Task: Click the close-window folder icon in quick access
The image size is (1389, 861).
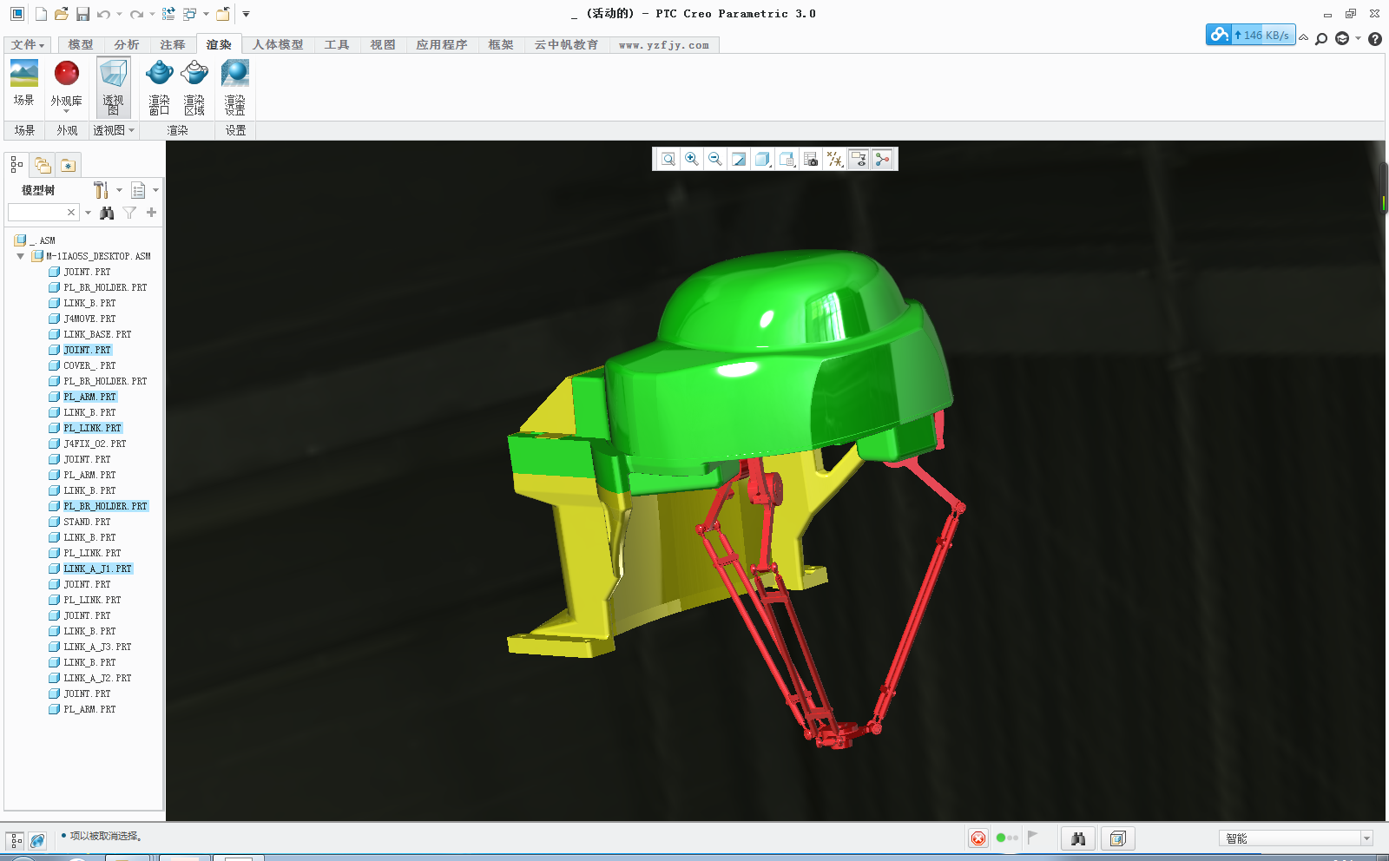Action: pyautogui.click(x=223, y=14)
